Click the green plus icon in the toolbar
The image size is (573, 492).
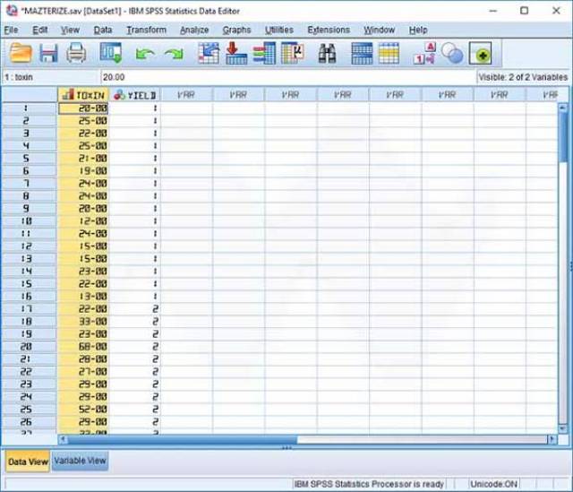pyautogui.click(x=479, y=54)
